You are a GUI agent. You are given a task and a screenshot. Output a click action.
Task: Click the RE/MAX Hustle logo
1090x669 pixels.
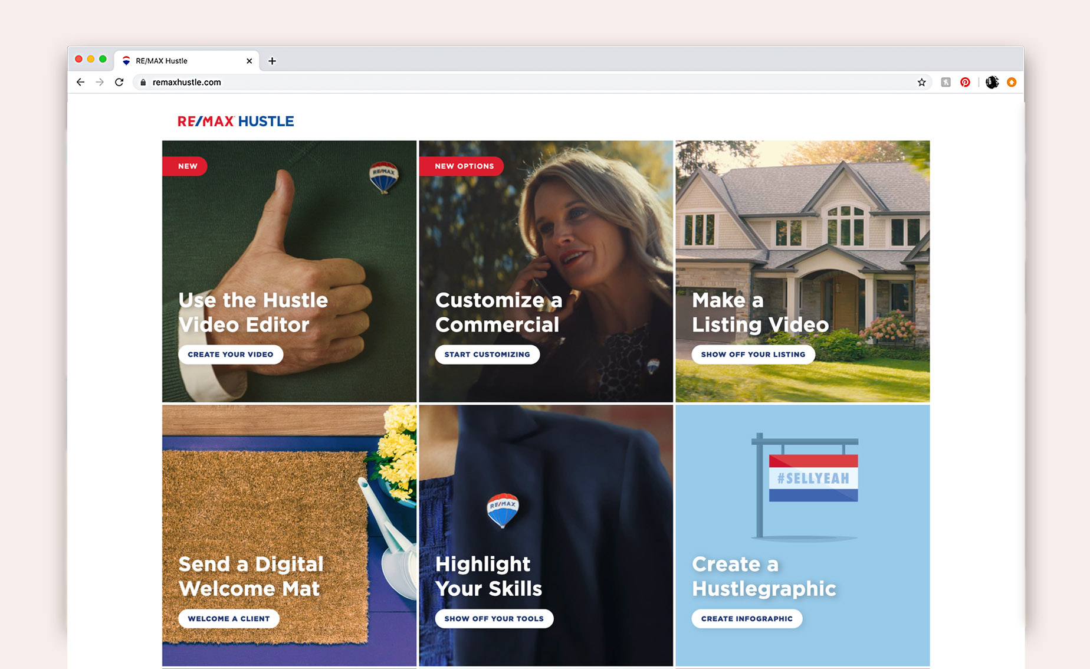[x=235, y=121]
